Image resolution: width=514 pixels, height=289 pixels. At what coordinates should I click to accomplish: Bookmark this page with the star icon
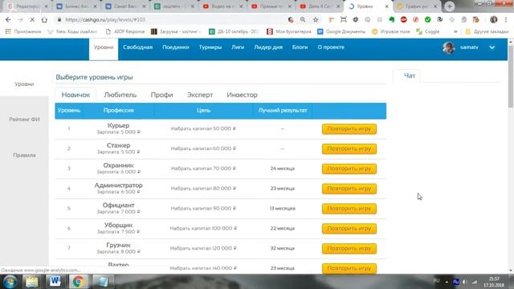(316, 19)
